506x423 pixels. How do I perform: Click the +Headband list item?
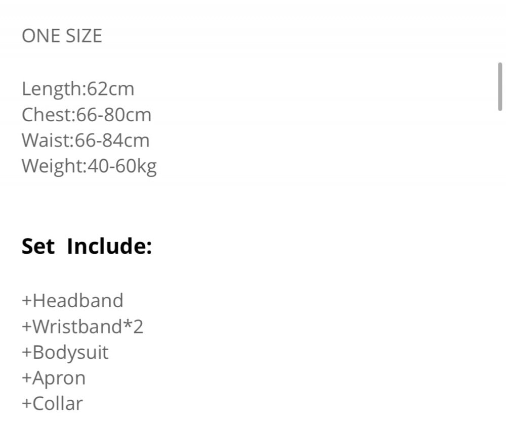[72, 301]
